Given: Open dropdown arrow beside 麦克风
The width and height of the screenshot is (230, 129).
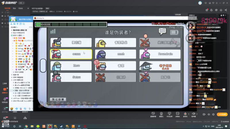Looking at the screenshot, I should click(189, 114).
